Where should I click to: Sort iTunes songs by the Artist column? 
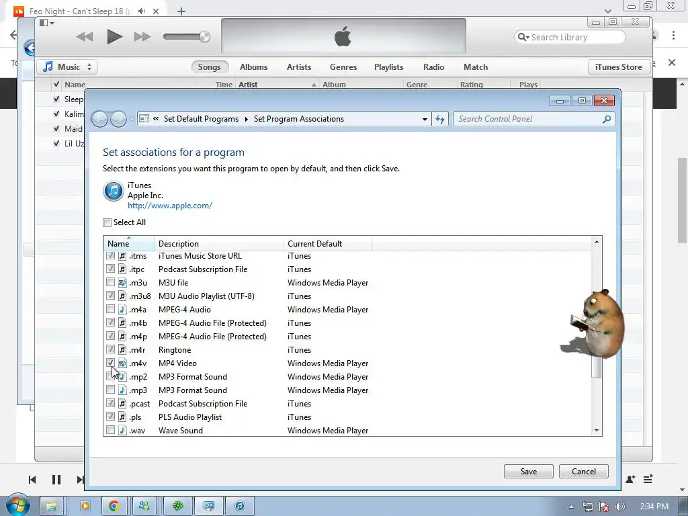[x=276, y=84]
